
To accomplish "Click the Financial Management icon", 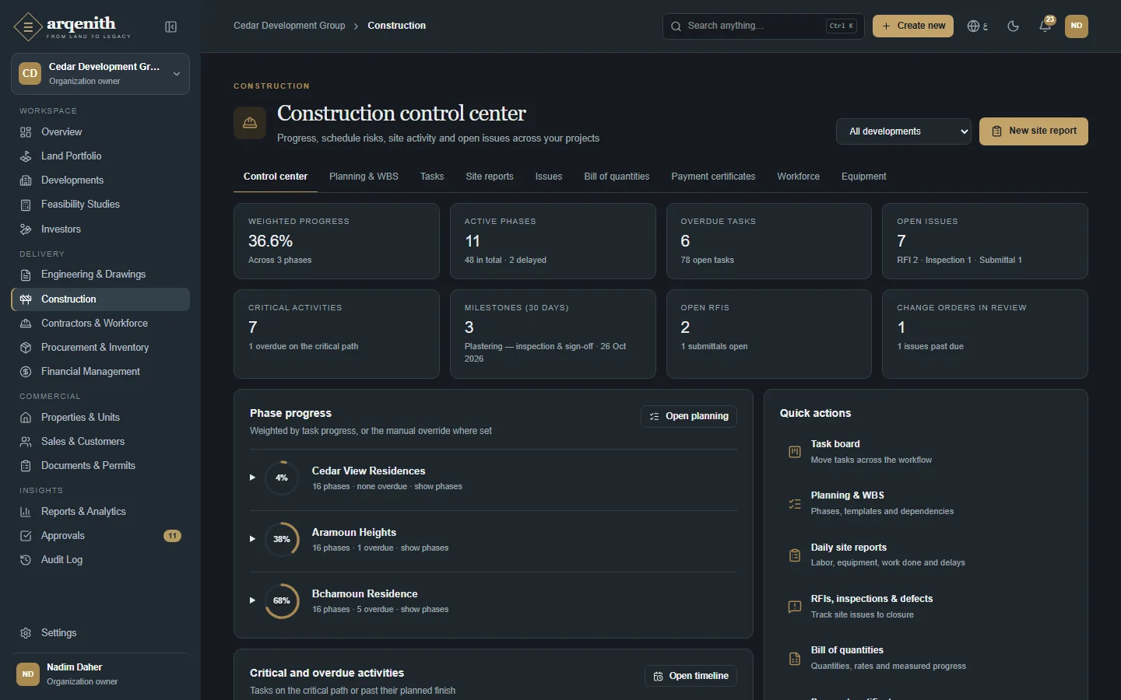I will (x=26, y=372).
